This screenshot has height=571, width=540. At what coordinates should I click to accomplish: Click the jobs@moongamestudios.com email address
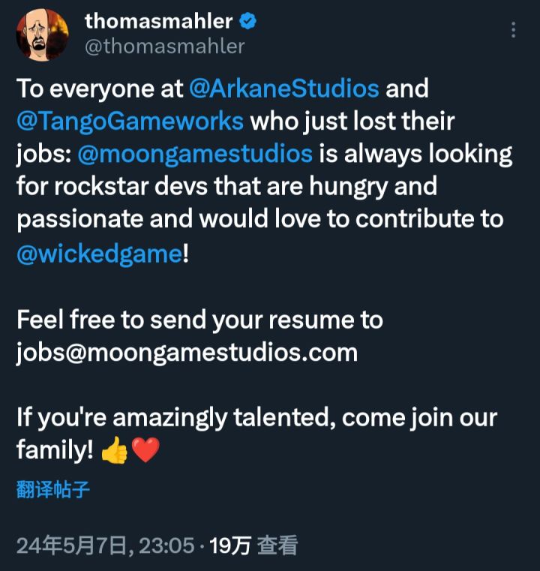(x=187, y=352)
